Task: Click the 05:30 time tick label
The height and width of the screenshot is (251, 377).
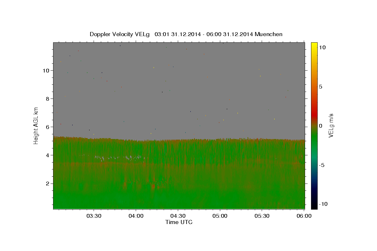Action: 262,216
